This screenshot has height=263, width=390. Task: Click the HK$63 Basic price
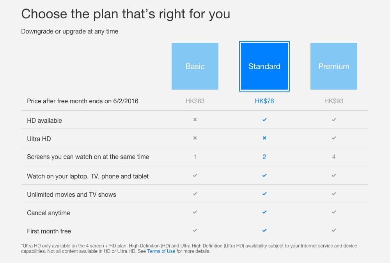[x=195, y=101]
